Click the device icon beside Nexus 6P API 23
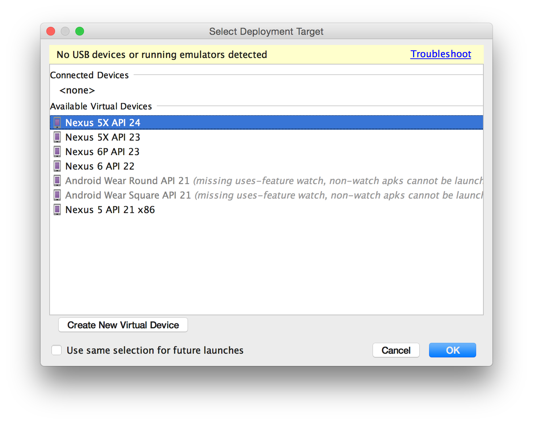This screenshot has height=424, width=533. pos(57,151)
